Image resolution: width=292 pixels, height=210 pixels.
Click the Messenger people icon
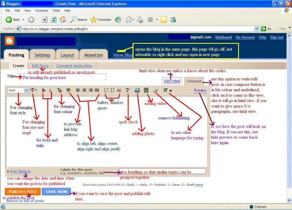tap(173, 20)
